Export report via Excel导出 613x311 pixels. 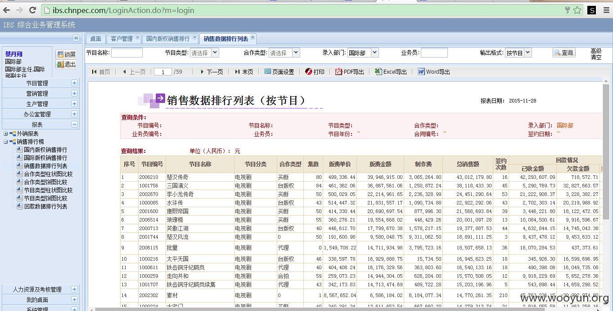pyautogui.click(x=391, y=72)
